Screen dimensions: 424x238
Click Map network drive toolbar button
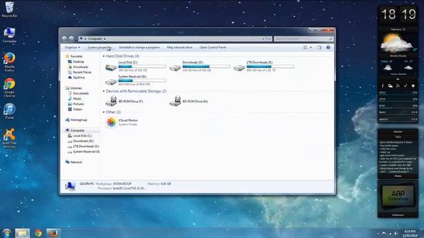click(180, 47)
